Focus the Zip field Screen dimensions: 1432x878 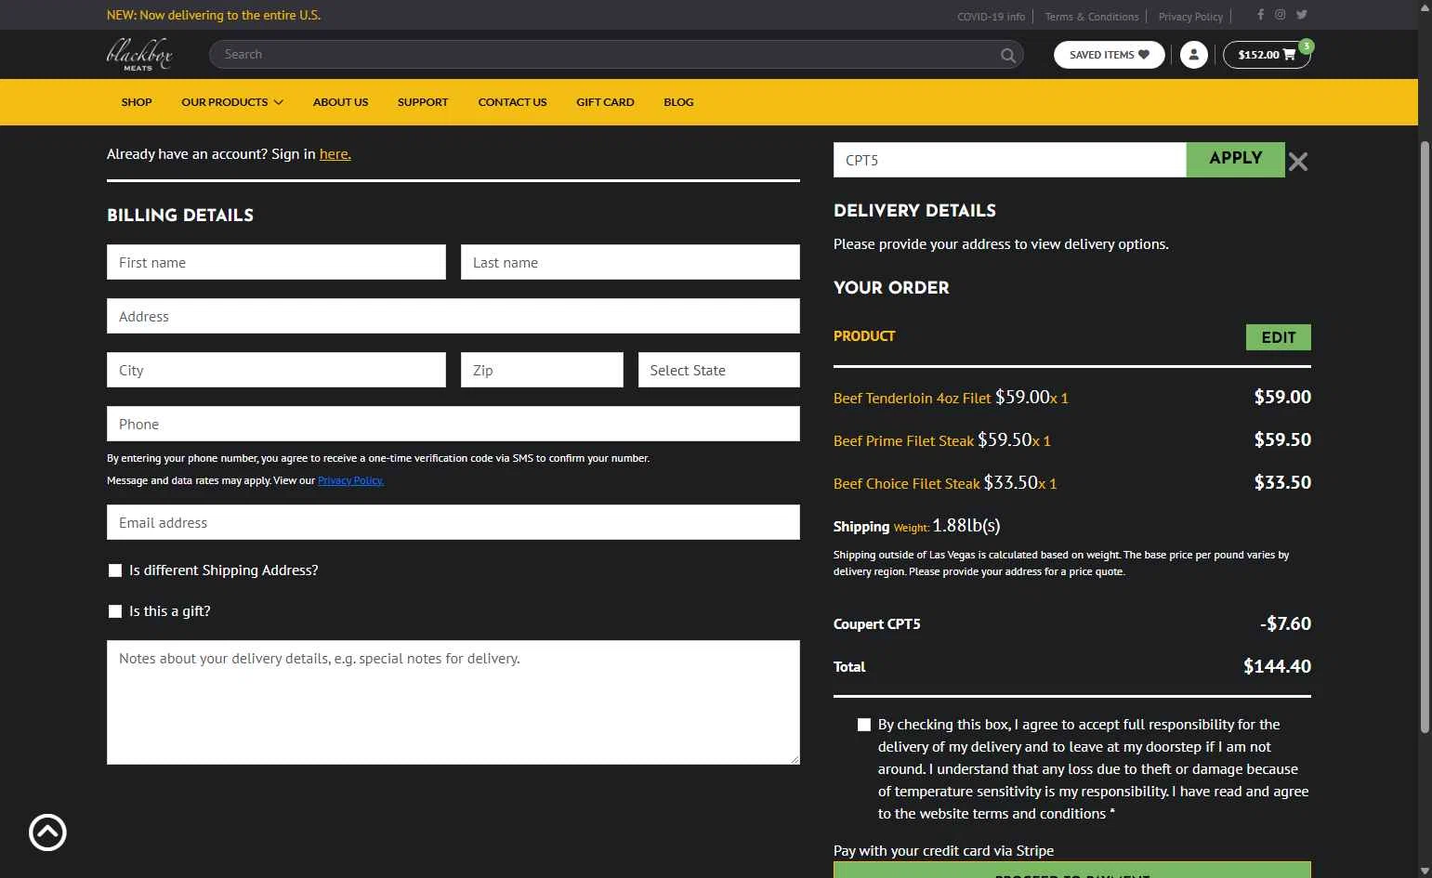(x=542, y=370)
